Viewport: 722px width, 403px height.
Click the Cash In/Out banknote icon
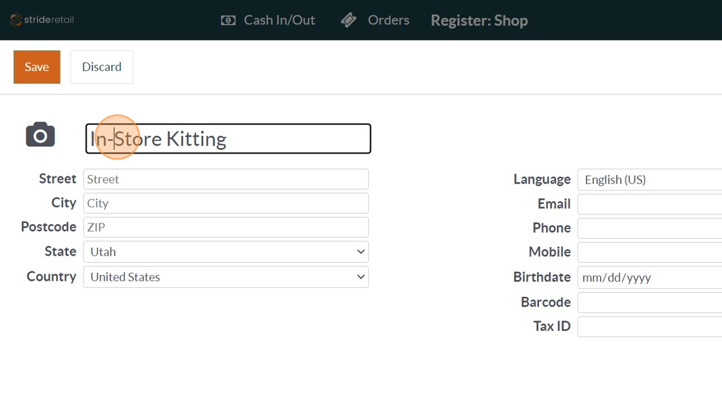228,20
